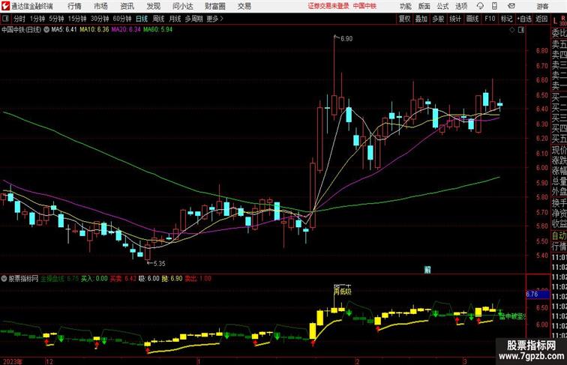This screenshot has width=567, height=365.
Task: Switch to 月线 monthly tab
Action: tap(175, 19)
